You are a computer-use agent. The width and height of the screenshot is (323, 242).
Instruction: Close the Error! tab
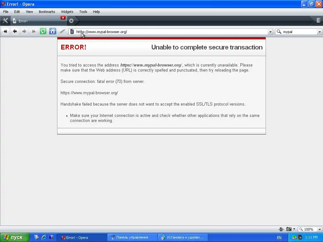click(63, 18)
